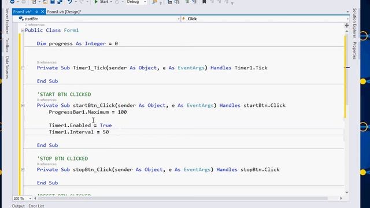
Task: Close the Form1.vb tab
Action: tap(42, 12)
